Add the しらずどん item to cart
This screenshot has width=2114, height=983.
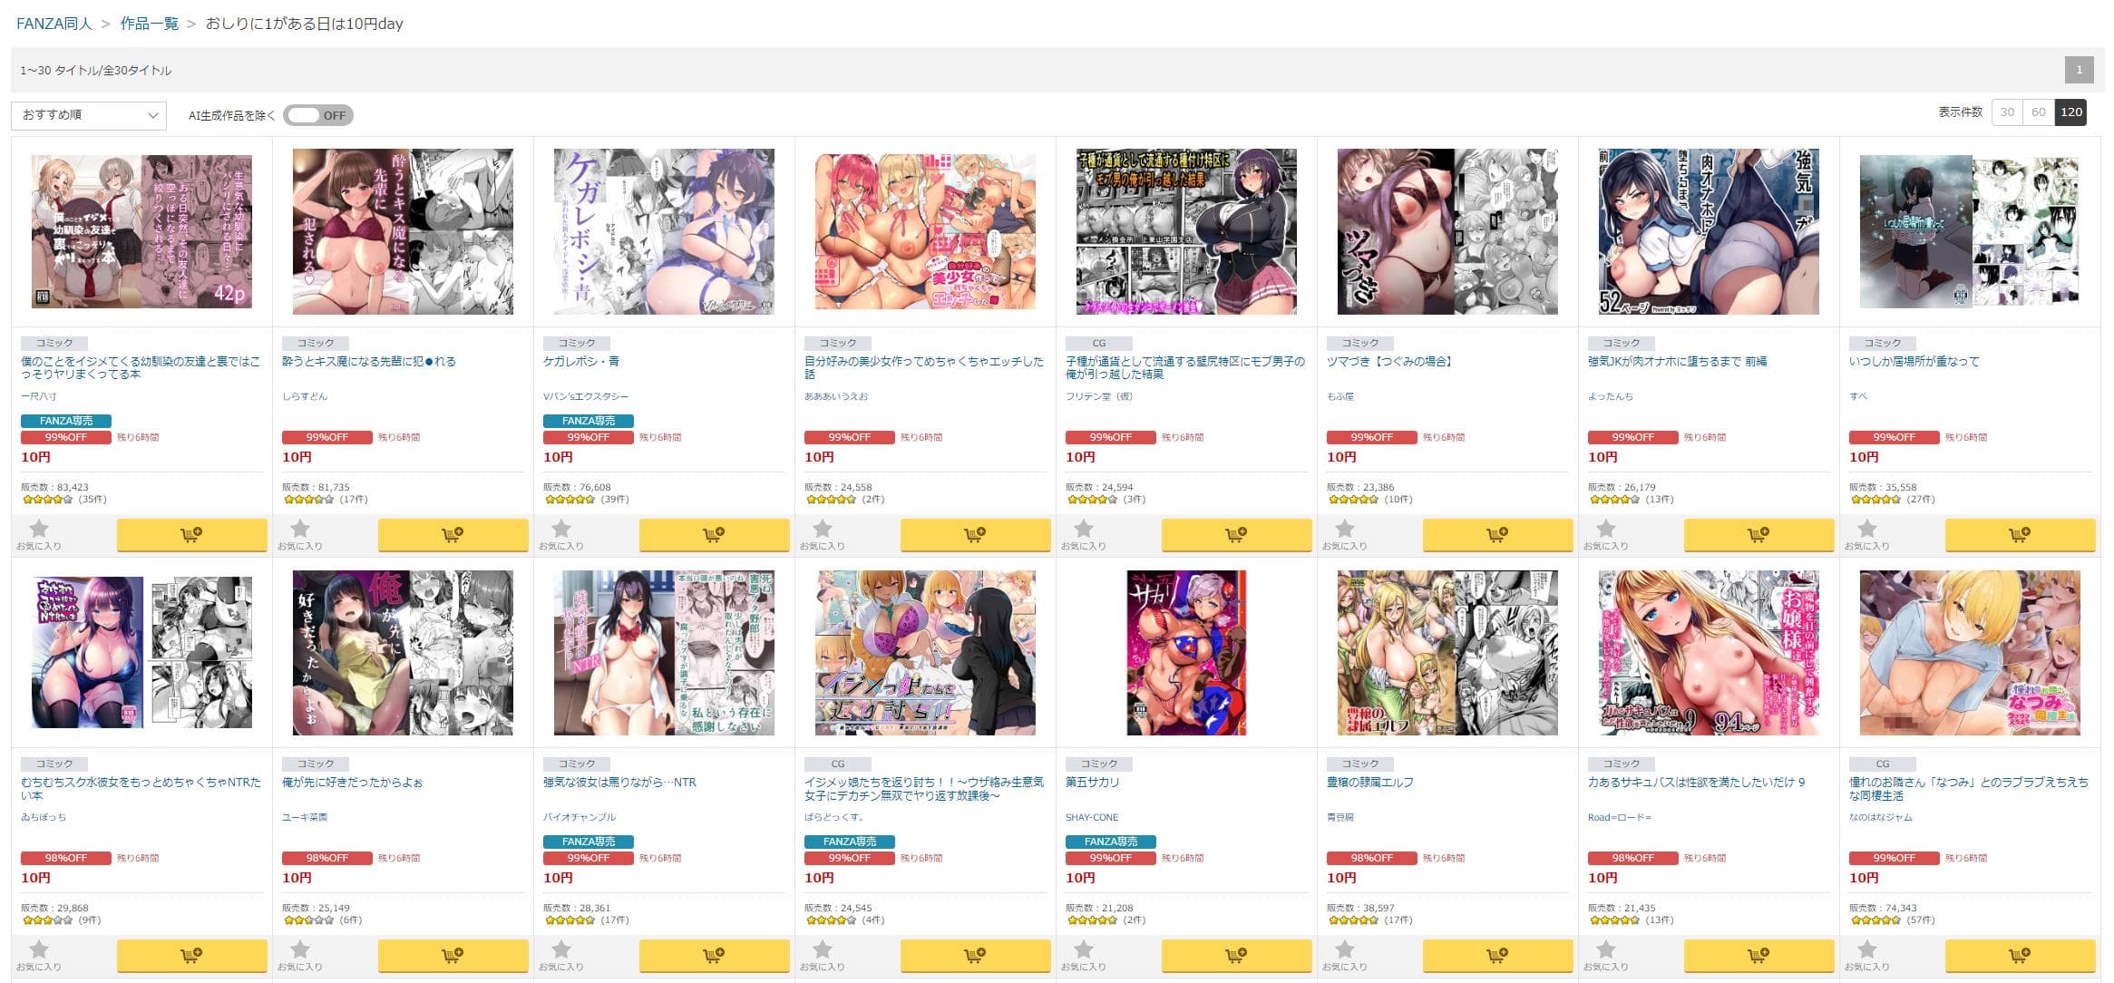(x=453, y=535)
